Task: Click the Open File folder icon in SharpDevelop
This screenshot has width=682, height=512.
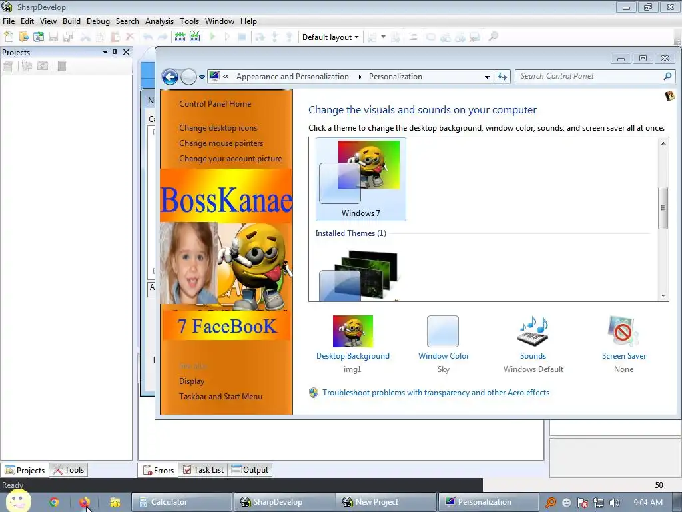Action: (23, 37)
